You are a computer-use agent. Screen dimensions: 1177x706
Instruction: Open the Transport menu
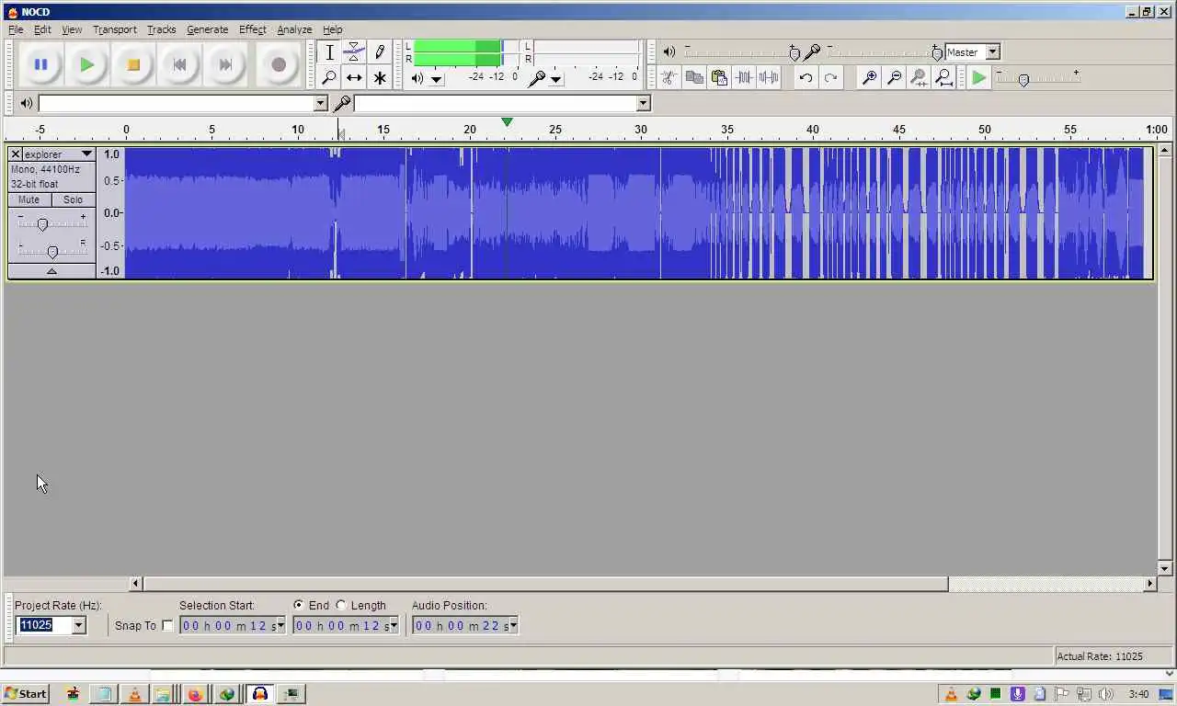tap(114, 29)
